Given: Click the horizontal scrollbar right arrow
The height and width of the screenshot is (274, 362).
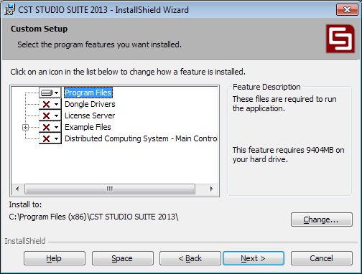Looking at the screenshot, I should click(211, 189).
